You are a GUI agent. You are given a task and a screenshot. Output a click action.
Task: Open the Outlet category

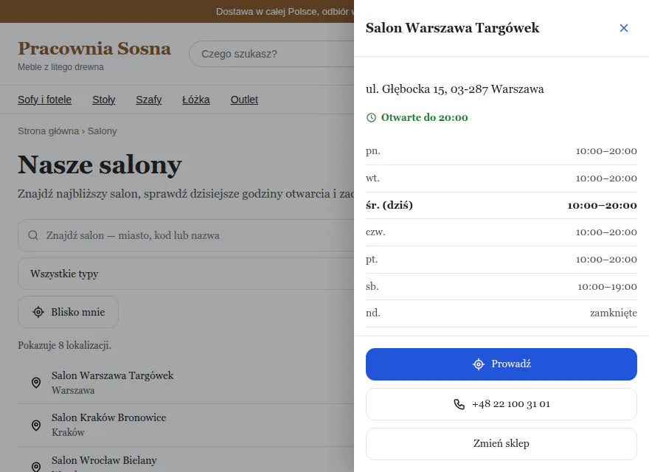(244, 100)
